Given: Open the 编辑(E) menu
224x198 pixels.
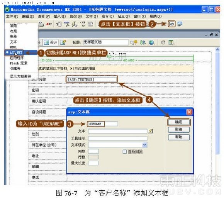Looking at the screenshot, I should 28,17.
